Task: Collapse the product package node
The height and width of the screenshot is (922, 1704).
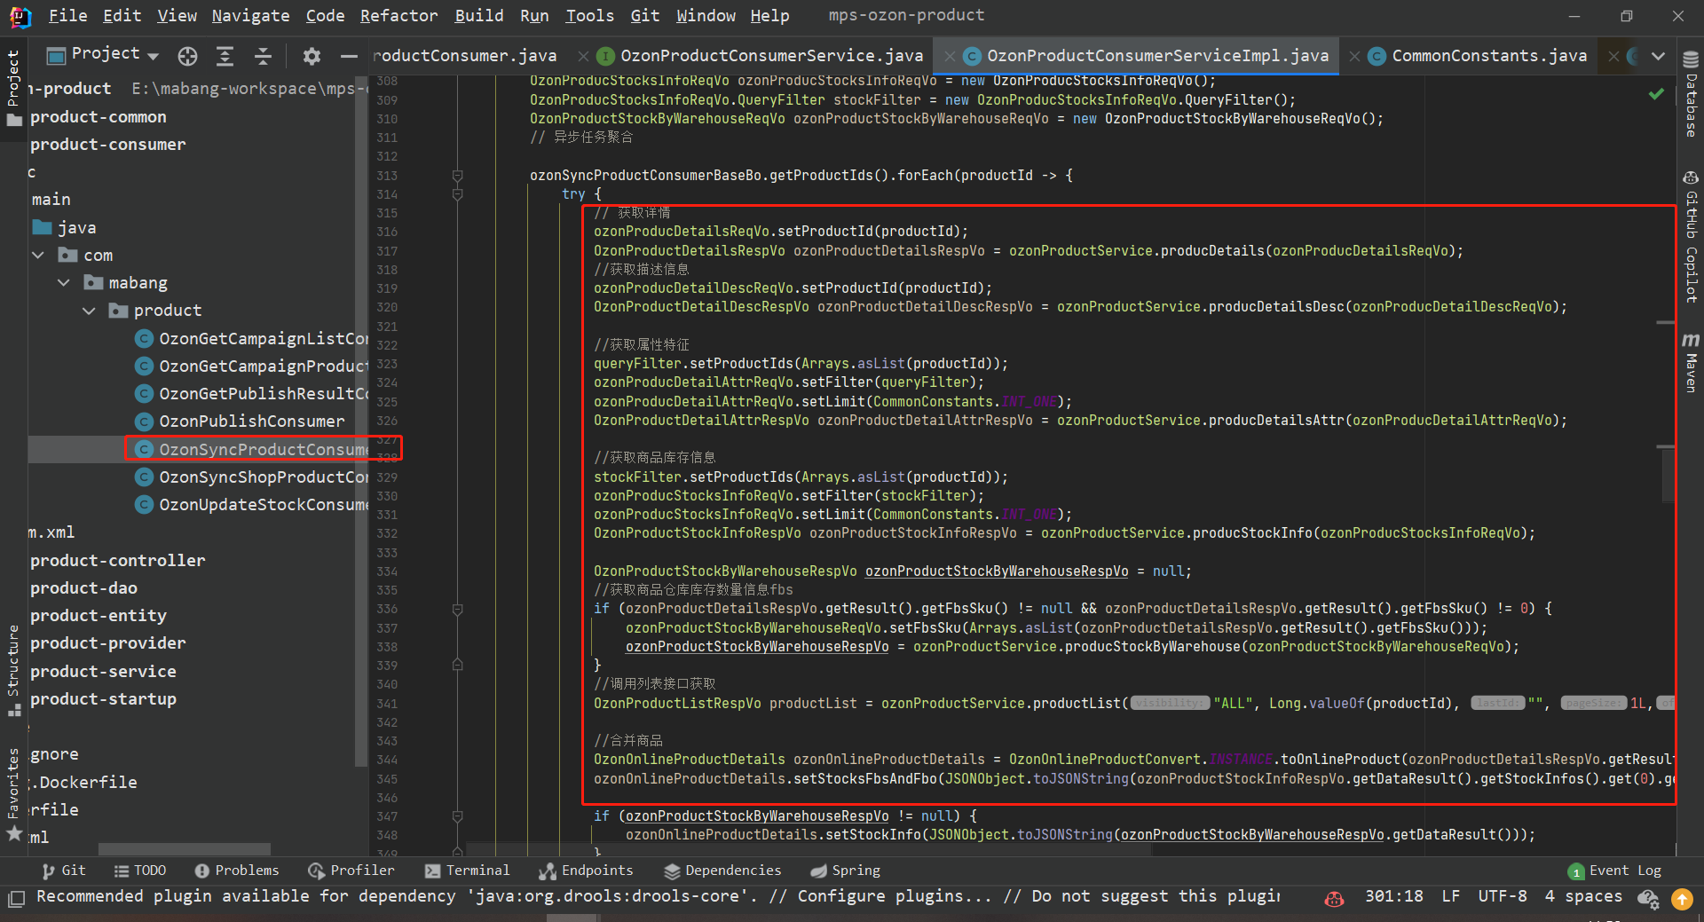Action: [89, 311]
